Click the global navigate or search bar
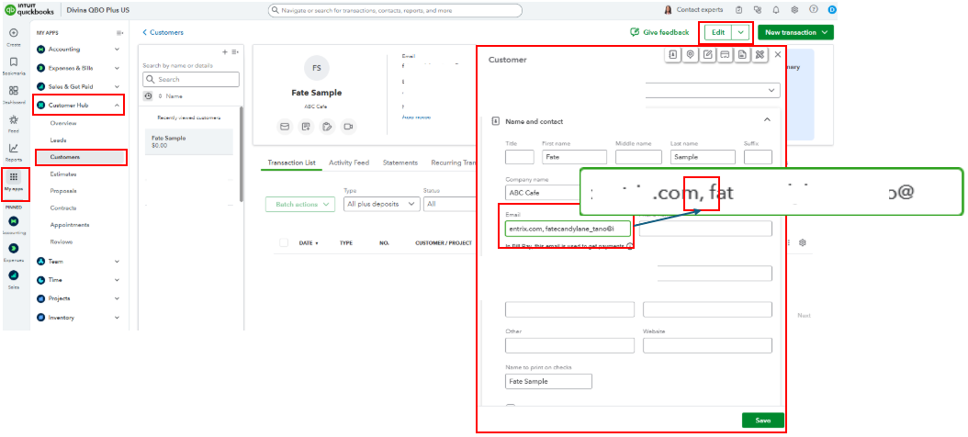This screenshot has width=968, height=437. [395, 10]
